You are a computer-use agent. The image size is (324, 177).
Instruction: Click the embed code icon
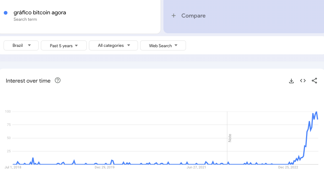tap(303, 81)
